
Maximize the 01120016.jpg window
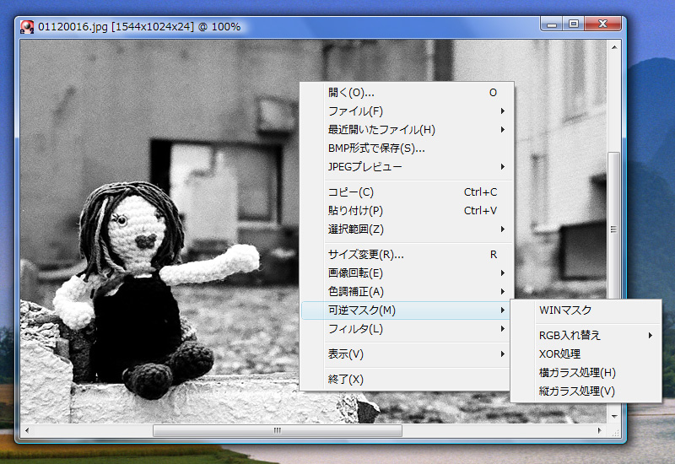(x=574, y=24)
